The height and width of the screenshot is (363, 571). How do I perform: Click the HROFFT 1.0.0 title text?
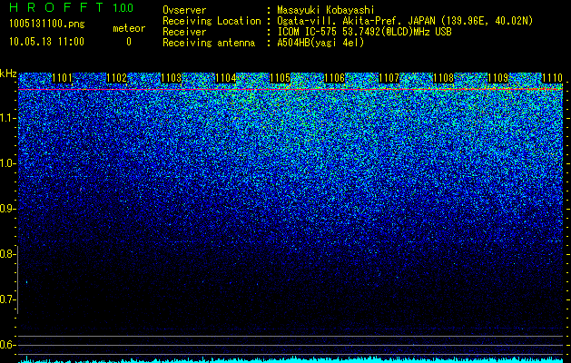pos(72,7)
